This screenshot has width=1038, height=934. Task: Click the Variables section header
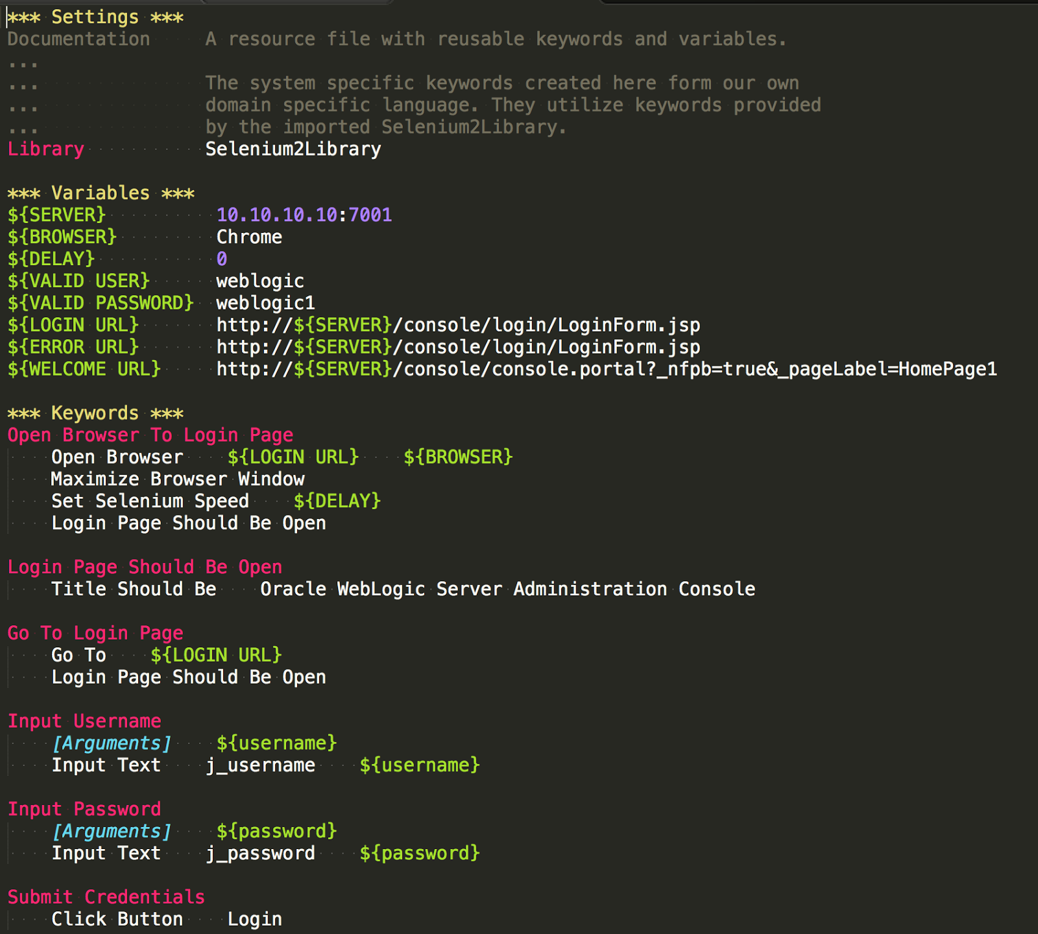[101, 193]
